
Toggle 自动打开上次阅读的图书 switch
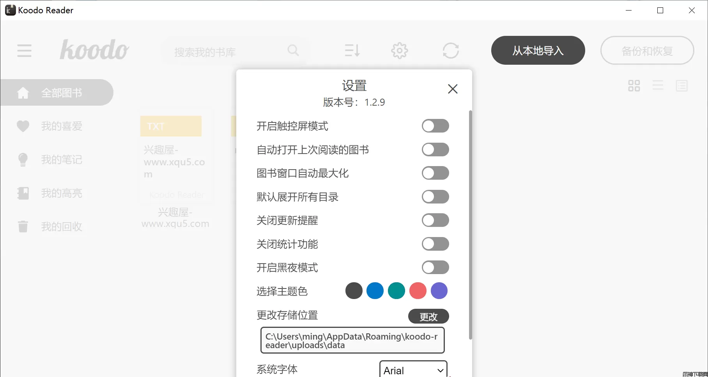pyautogui.click(x=435, y=150)
